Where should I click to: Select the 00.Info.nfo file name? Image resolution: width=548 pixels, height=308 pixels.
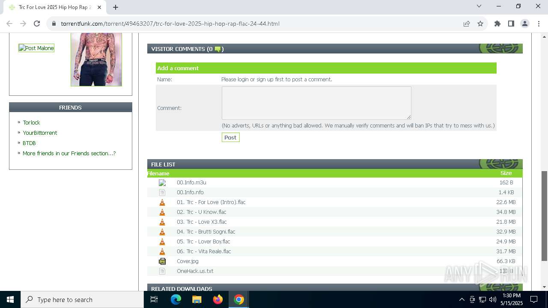tap(190, 192)
